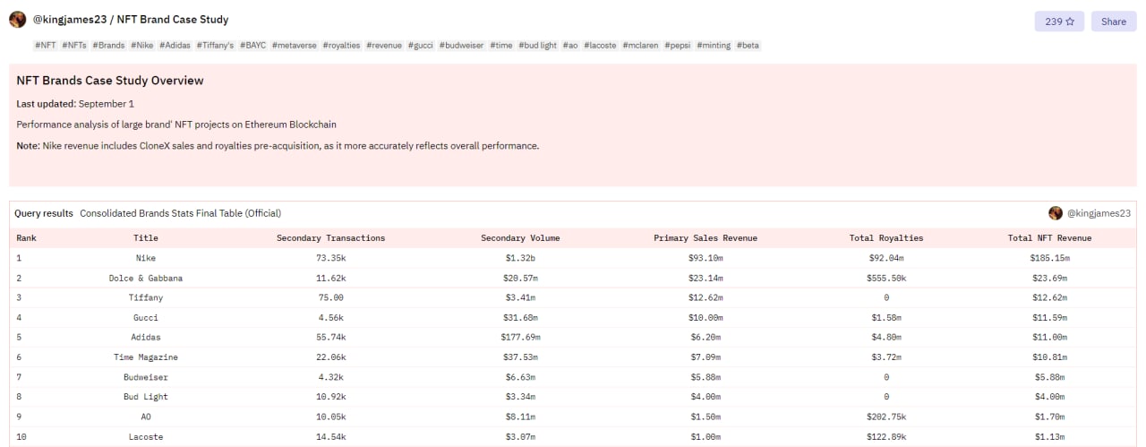
Task: Sort by Secondary Volume column header
Action: [520, 238]
